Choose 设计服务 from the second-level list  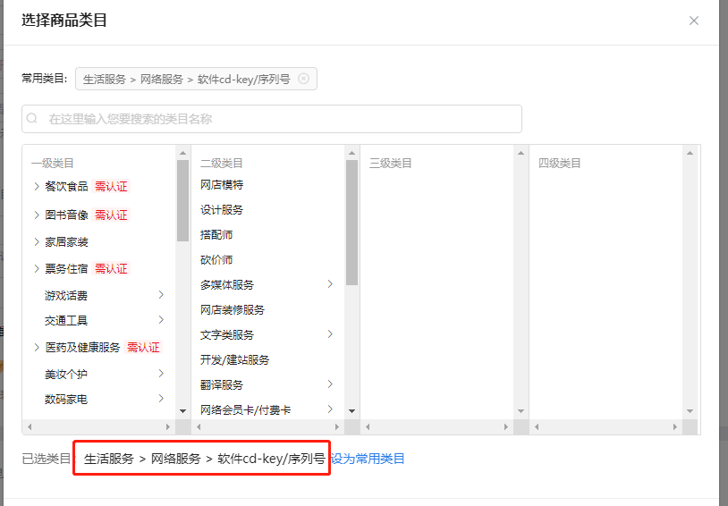(x=222, y=210)
